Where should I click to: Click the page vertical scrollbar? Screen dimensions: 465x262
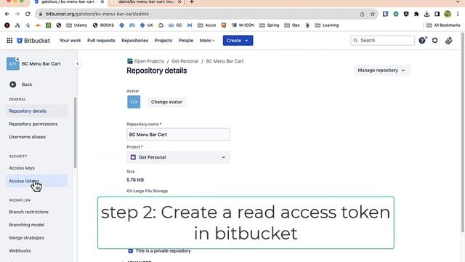pyautogui.click(x=462, y=132)
